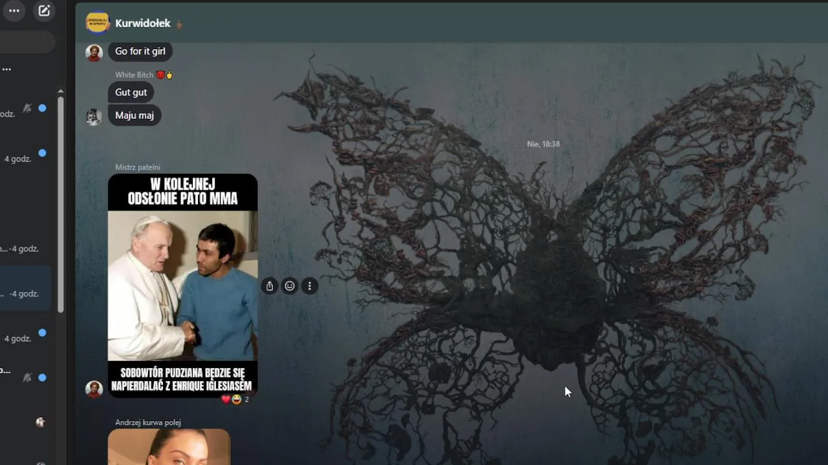Click sender avatar beside the meme's bottom
This screenshot has height=465, width=828.
click(94, 389)
